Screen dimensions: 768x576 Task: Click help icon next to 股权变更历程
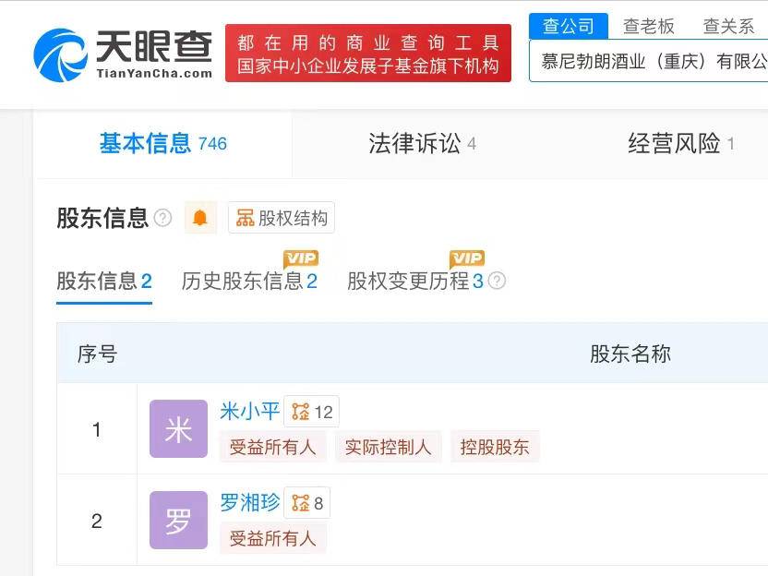(x=497, y=282)
